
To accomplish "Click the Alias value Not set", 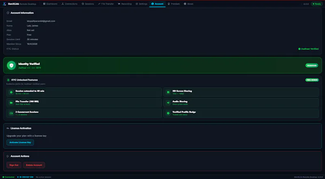I will click(30, 30).
